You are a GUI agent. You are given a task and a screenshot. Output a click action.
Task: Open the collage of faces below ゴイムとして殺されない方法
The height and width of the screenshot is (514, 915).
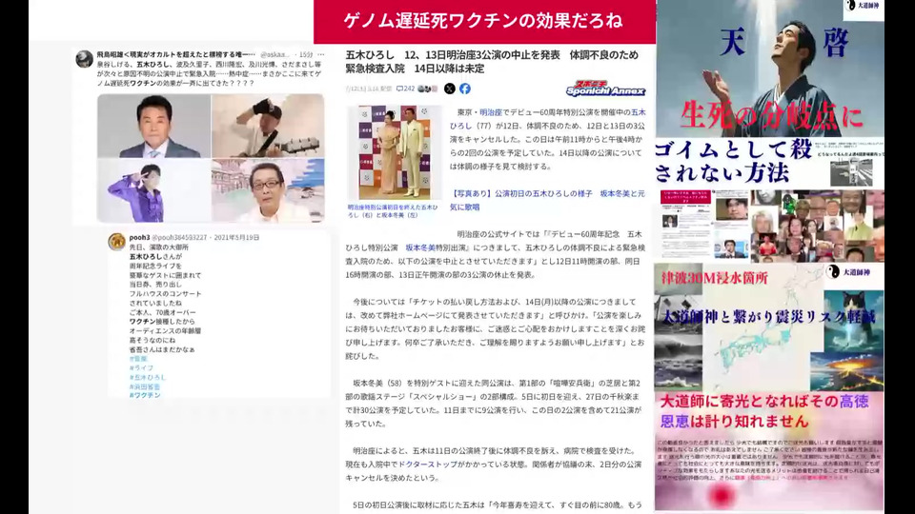click(x=817, y=225)
